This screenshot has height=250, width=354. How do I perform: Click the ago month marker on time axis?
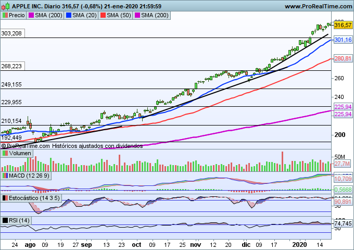click(30, 245)
